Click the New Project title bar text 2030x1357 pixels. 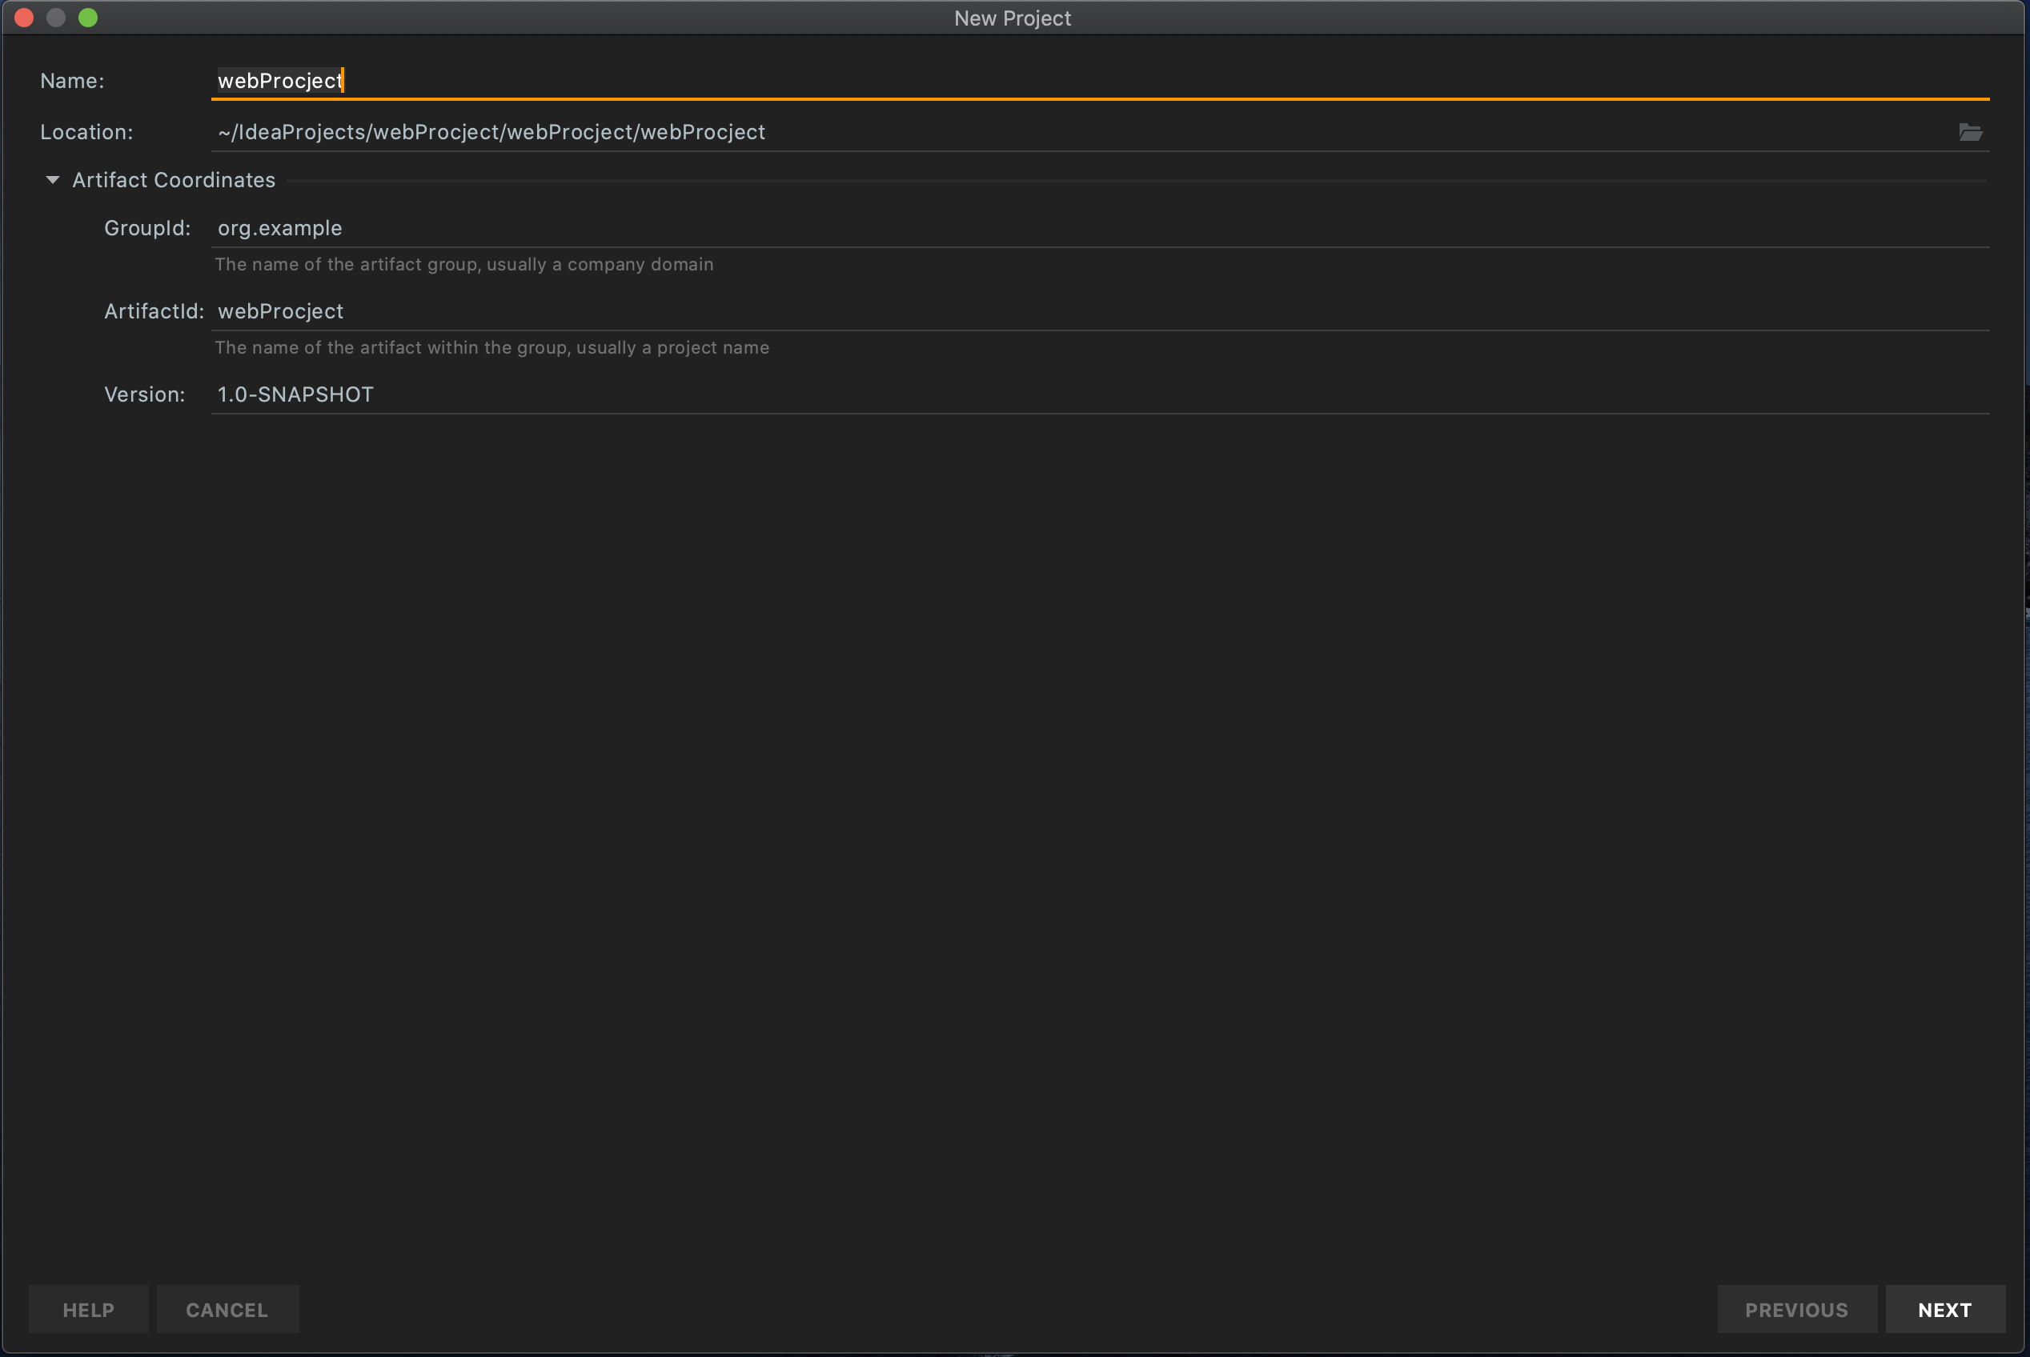coord(1012,18)
